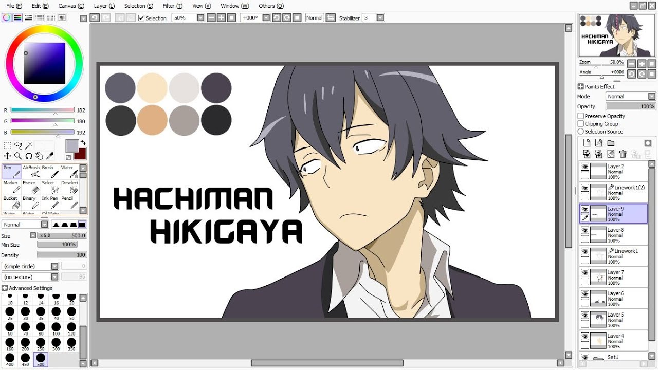Hide Layer8 using its eye icon

click(585, 231)
